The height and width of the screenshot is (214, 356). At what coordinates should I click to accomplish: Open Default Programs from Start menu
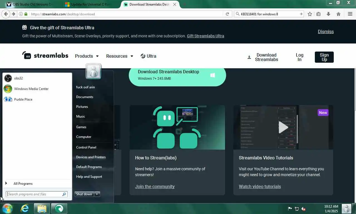[x=89, y=167]
